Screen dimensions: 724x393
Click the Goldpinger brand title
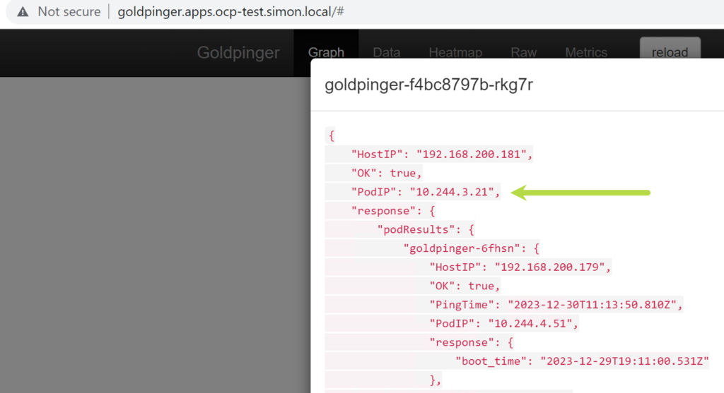238,52
